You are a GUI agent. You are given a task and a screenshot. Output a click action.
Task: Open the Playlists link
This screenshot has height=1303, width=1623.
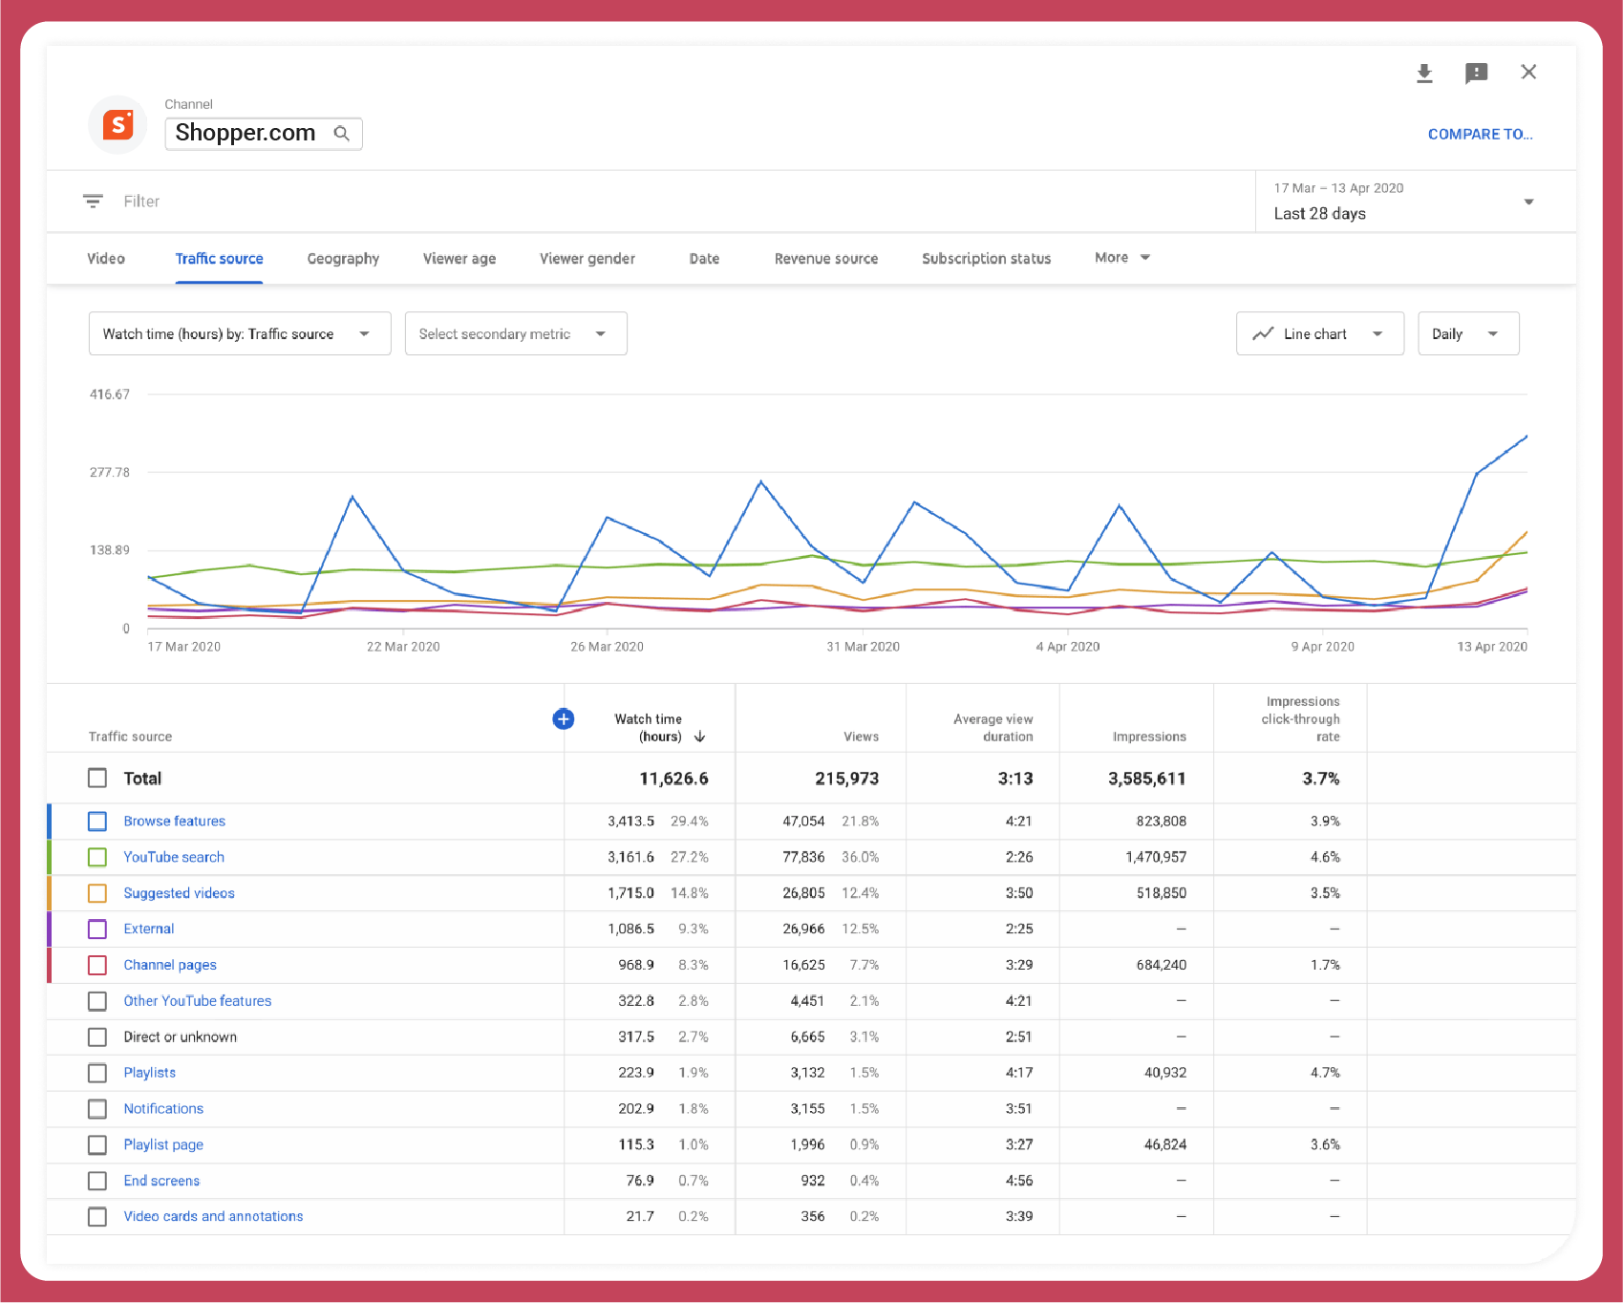pyautogui.click(x=150, y=1073)
